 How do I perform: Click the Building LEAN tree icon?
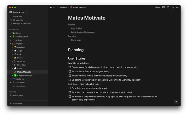(14, 37)
